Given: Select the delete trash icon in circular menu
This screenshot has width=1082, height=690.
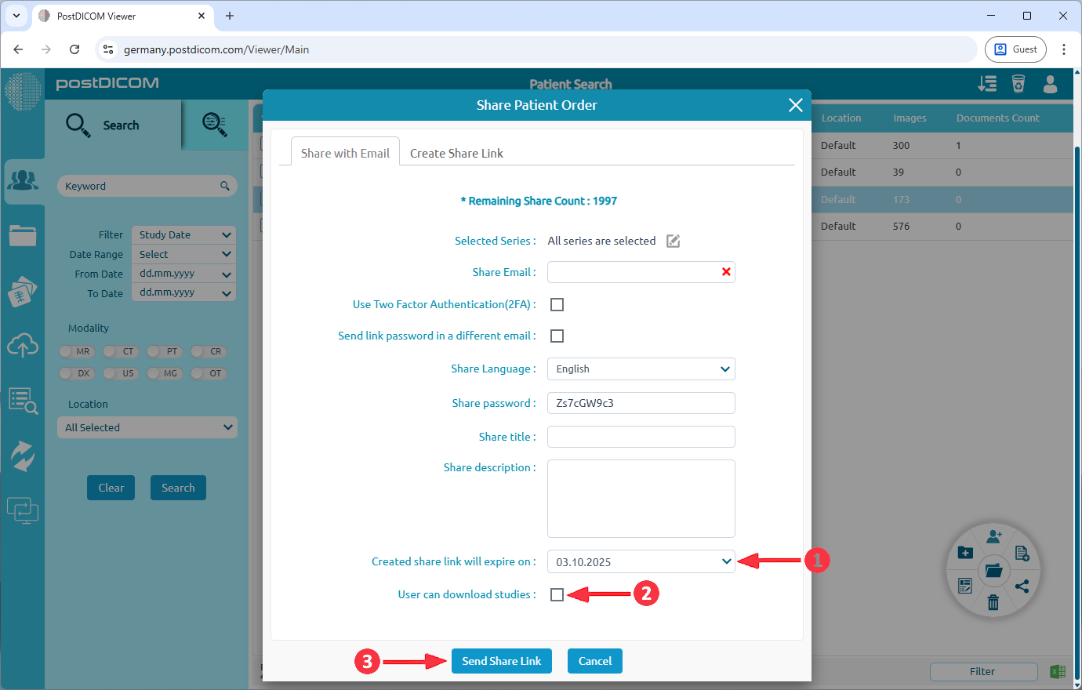Looking at the screenshot, I should (993, 602).
